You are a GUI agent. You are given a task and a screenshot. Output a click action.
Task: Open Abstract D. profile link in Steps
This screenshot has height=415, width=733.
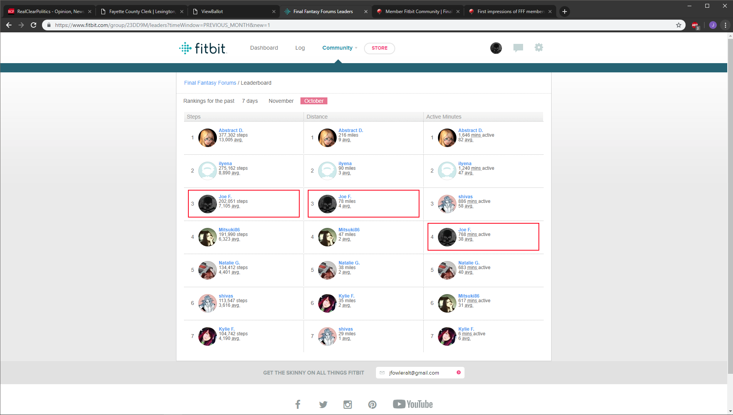click(231, 131)
